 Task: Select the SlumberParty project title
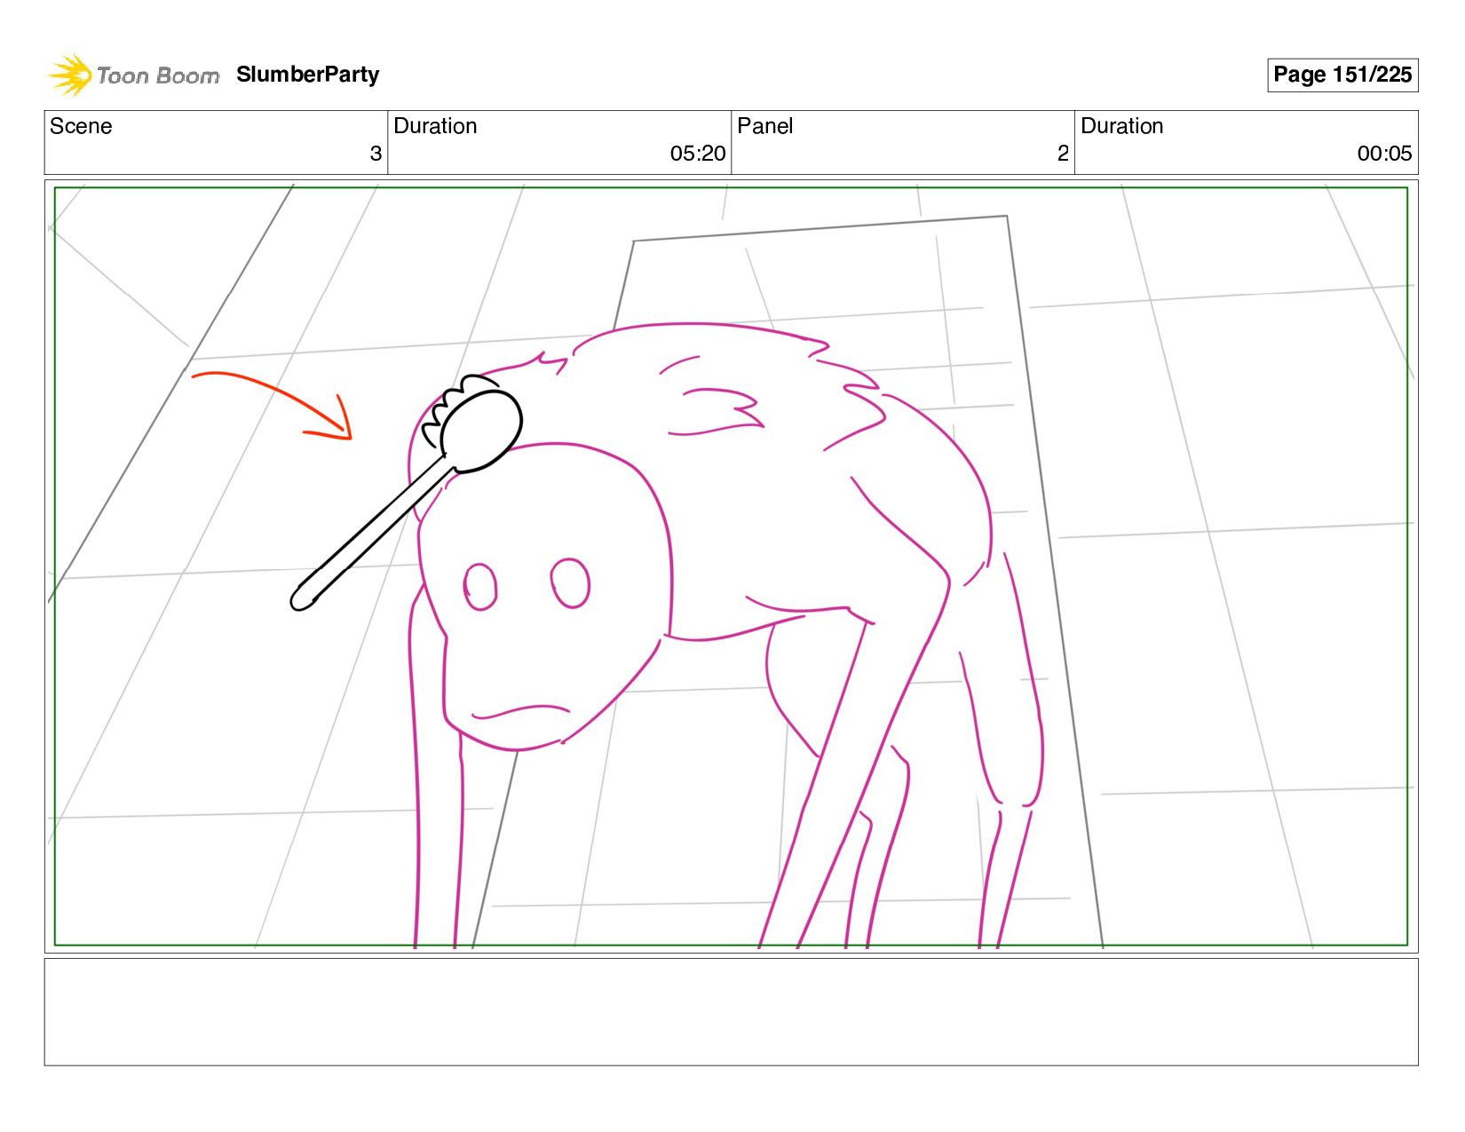(307, 75)
